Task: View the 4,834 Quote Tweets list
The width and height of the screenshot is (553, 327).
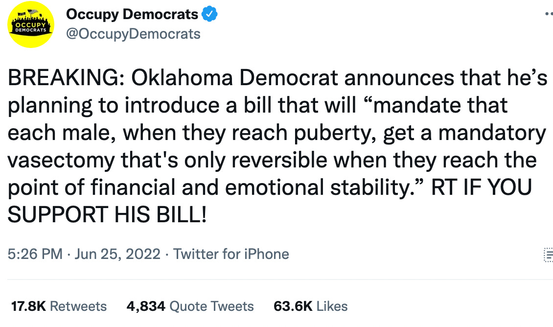Action: tap(190, 306)
